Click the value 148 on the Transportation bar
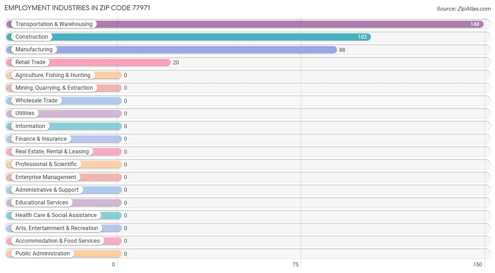Screen dimensions: 495x273 point(475,24)
